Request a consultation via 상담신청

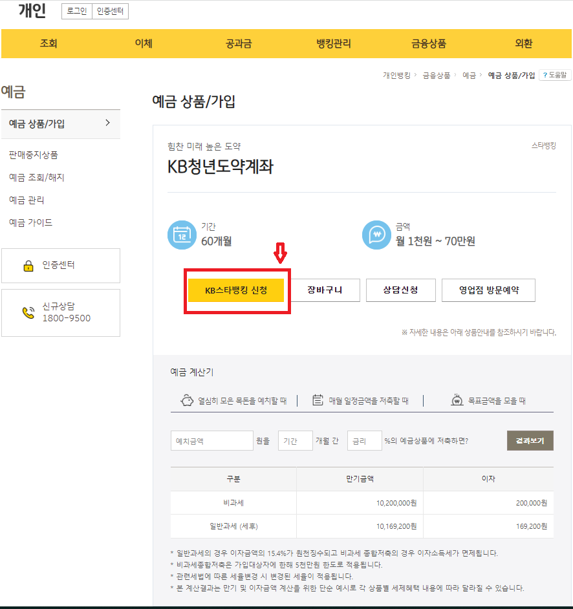pos(402,290)
